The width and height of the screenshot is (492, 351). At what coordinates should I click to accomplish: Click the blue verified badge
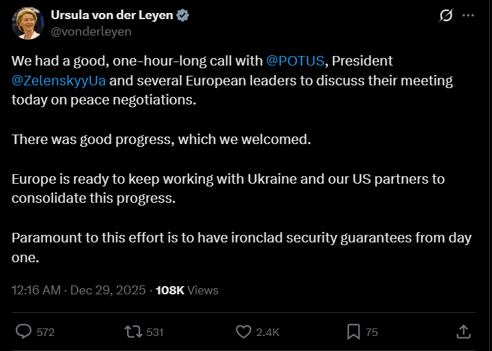pyautogui.click(x=183, y=15)
